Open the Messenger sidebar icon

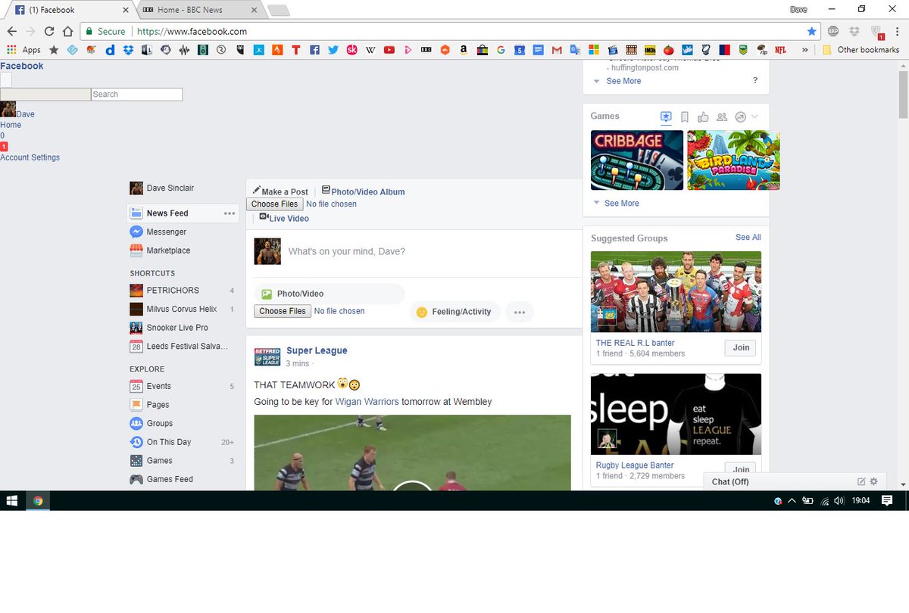tap(136, 232)
